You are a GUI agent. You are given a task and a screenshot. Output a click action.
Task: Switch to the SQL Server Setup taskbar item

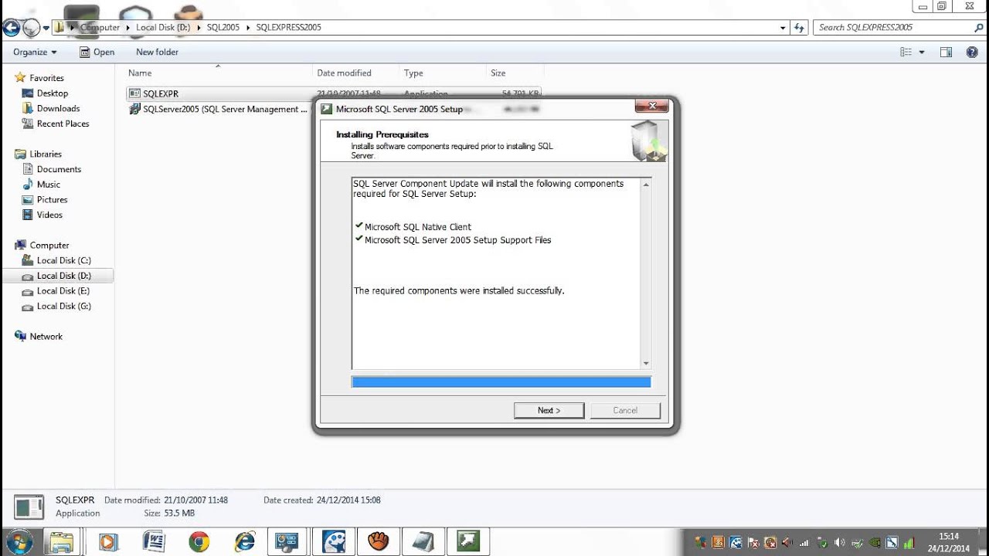tap(468, 541)
